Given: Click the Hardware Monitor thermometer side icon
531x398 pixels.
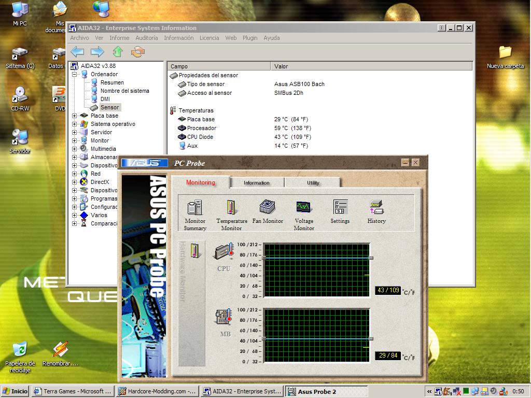Looking at the screenshot, I should (195, 251).
